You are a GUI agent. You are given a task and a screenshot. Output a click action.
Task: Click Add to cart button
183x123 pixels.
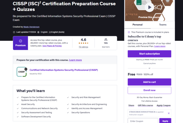click(149, 82)
